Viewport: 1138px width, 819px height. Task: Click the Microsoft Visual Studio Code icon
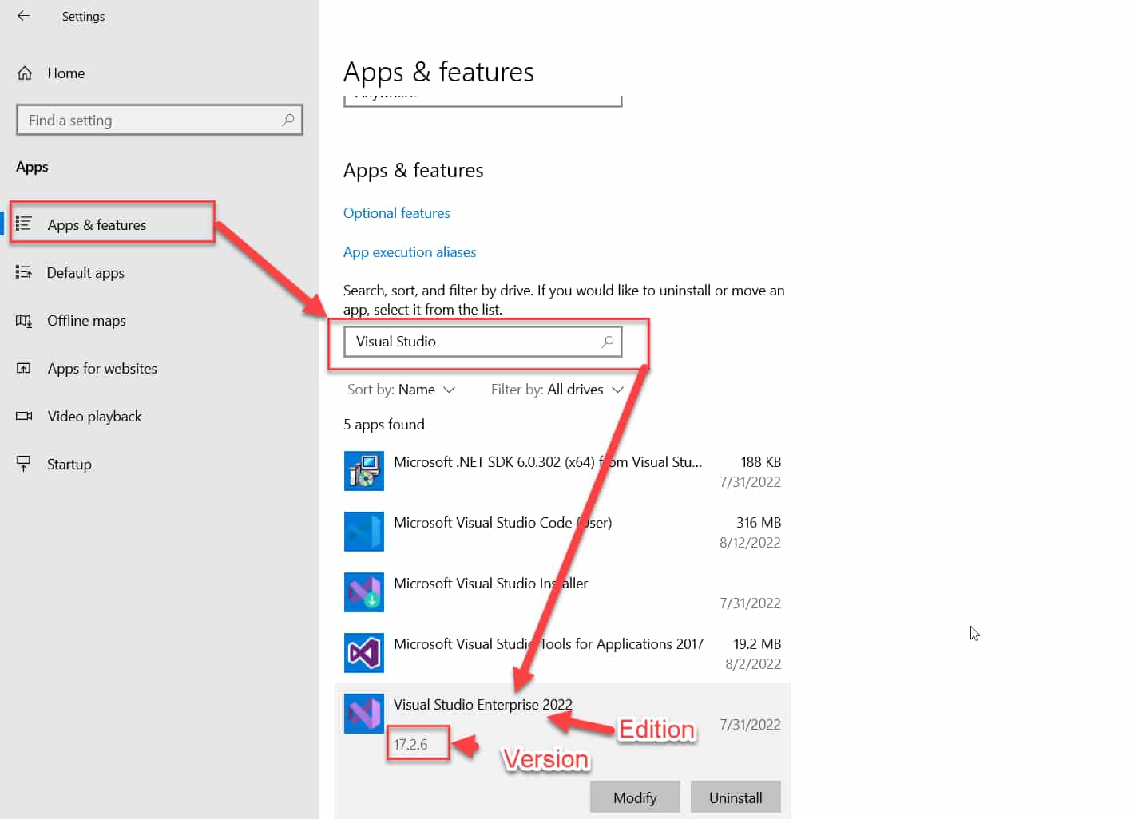[x=363, y=531]
